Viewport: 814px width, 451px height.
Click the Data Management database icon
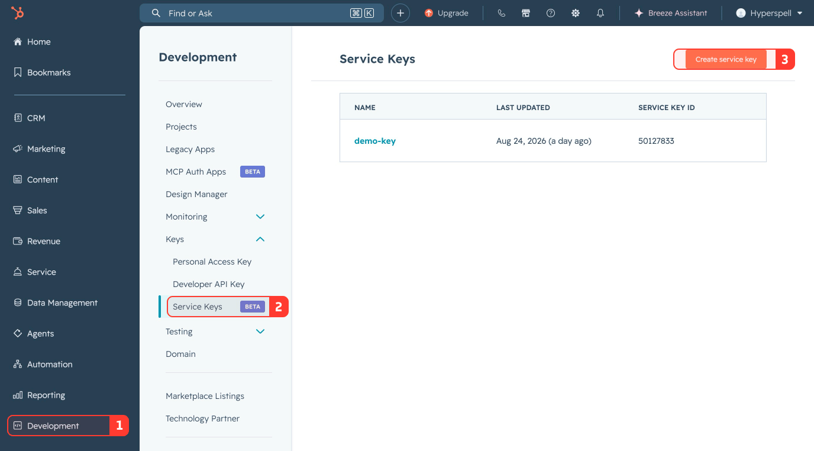click(17, 302)
